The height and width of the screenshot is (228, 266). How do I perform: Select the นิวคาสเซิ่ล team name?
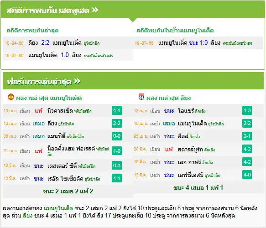point(60,110)
